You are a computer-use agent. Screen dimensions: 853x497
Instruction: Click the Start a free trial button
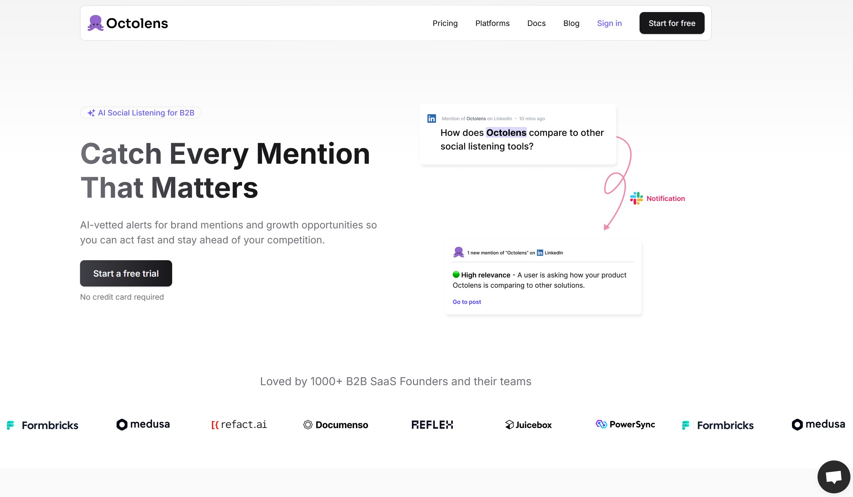click(x=126, y=273)
